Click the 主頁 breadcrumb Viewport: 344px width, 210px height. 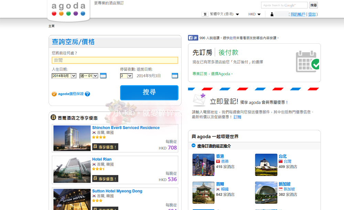coord(51,26)
